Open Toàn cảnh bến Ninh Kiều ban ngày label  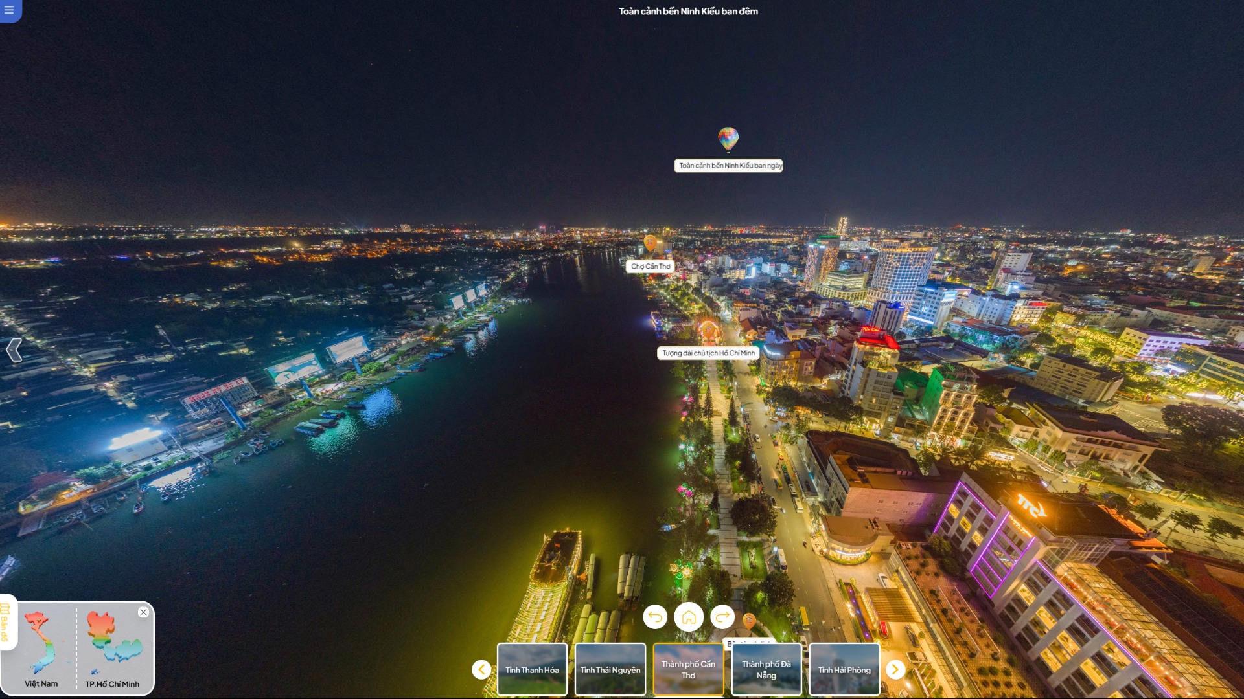click(729, 166)
